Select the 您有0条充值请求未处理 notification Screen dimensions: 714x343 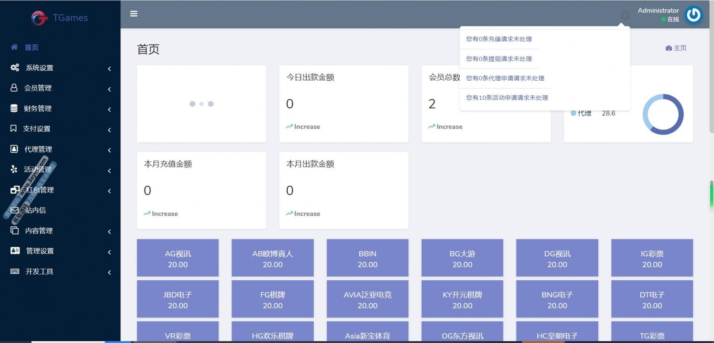(x=499, y=39)
